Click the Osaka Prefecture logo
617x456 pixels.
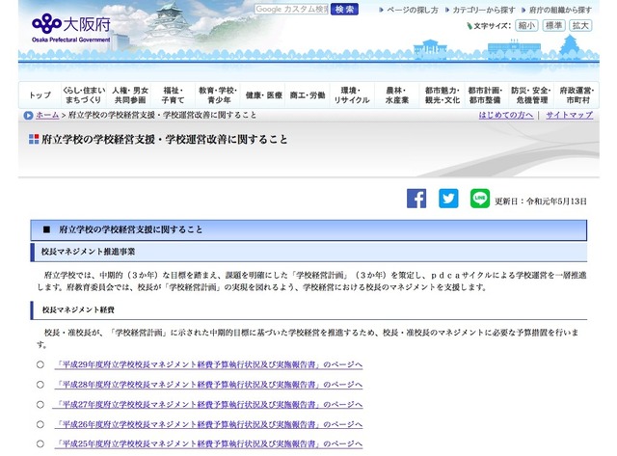[71, 28]
